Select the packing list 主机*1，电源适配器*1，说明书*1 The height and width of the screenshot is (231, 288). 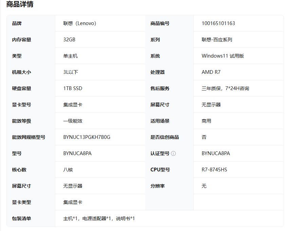pyautogui.click(x=99, y=218)
